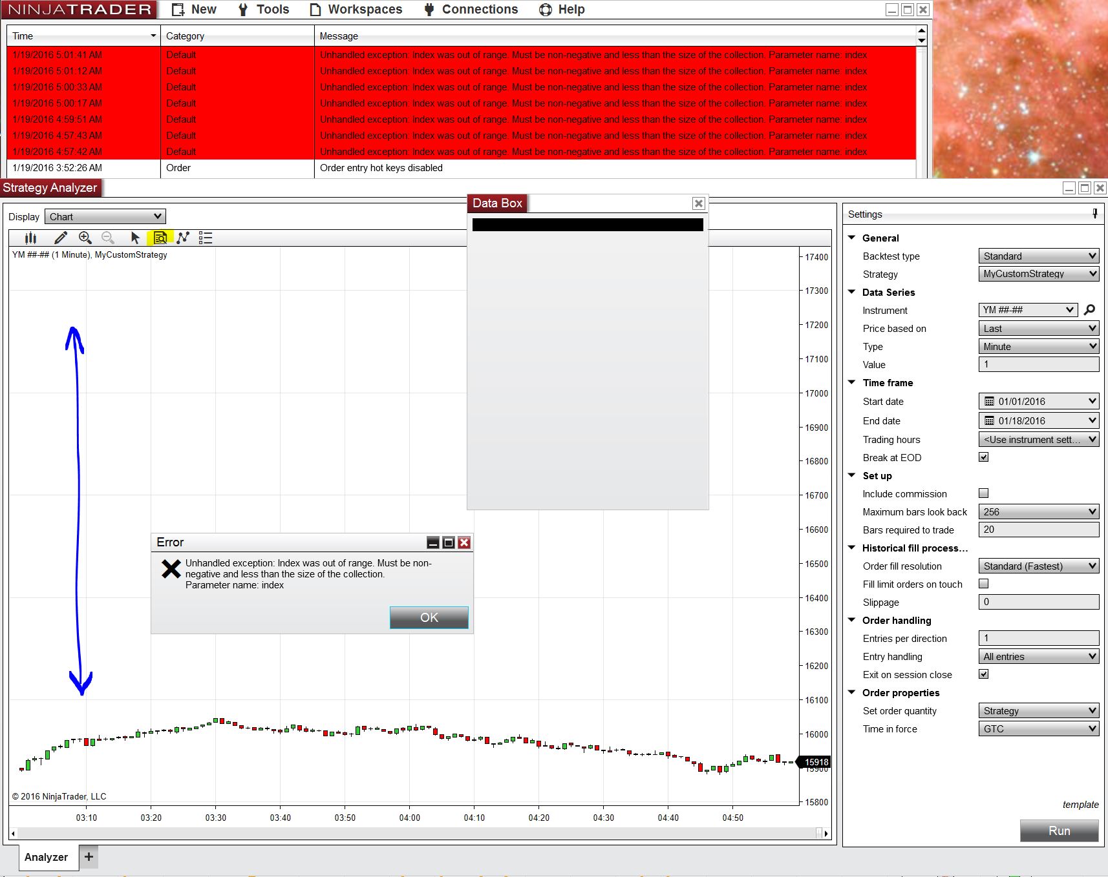1108x877 pixels.
Task: Open the Data Series bars icon in chart toolbar
Action: pyautogui.click(x=30, y=238)
